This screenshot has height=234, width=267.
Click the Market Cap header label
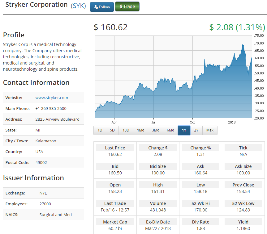(115, 222)
